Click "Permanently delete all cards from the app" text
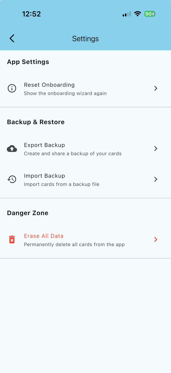Viewport: 171px width, 373px height. coord(74,245)
